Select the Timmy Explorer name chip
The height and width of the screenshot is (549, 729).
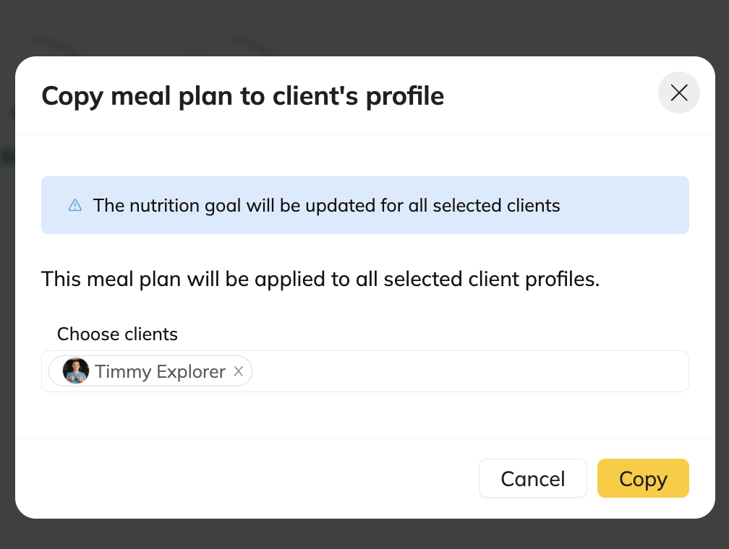[x=160, y=371]
